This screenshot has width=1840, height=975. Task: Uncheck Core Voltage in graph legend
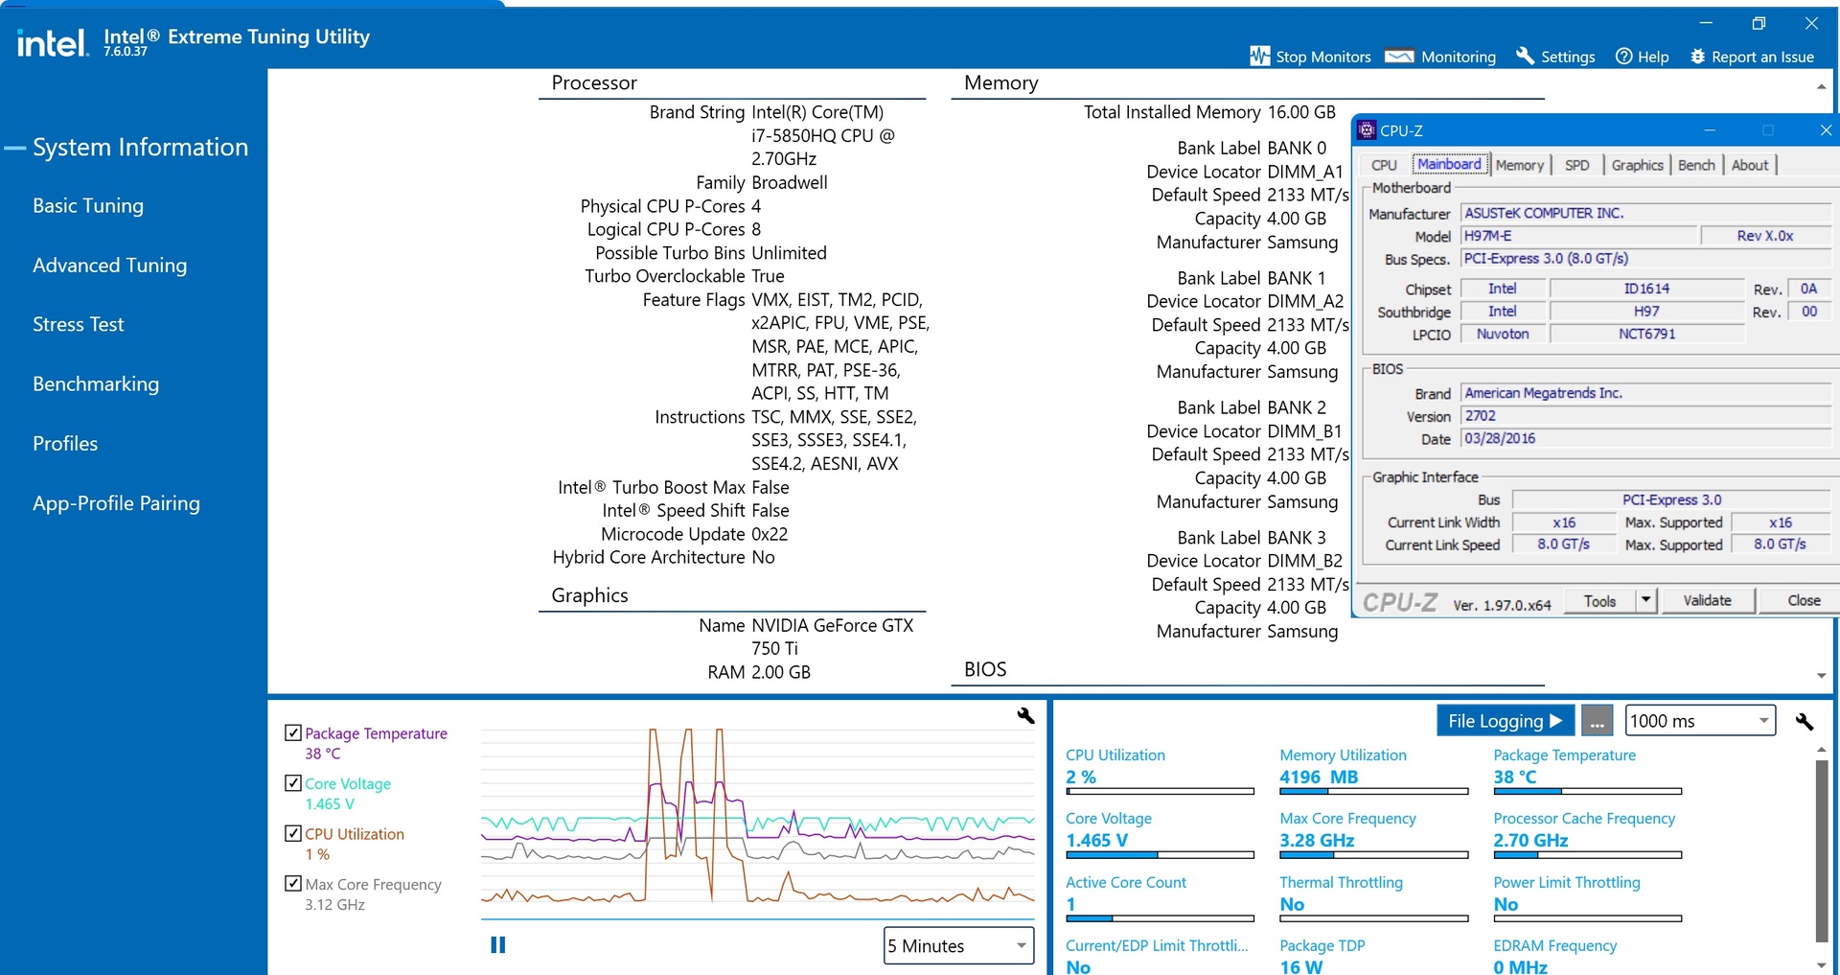(293, 782)
